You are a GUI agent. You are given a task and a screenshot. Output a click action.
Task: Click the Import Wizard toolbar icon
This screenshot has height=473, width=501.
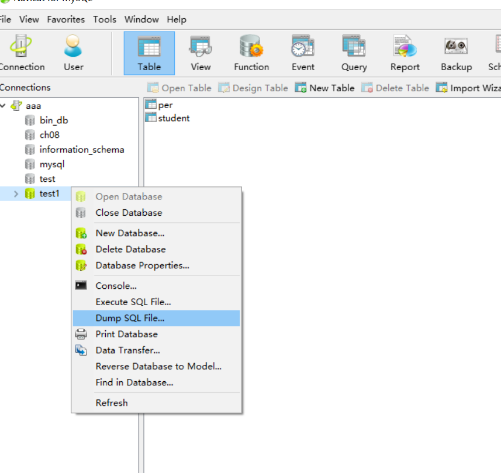click(x=441, y=88)
